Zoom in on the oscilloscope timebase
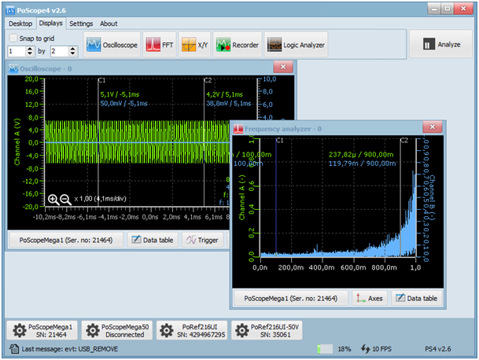The image size is (479, 360). click(53, 200)
